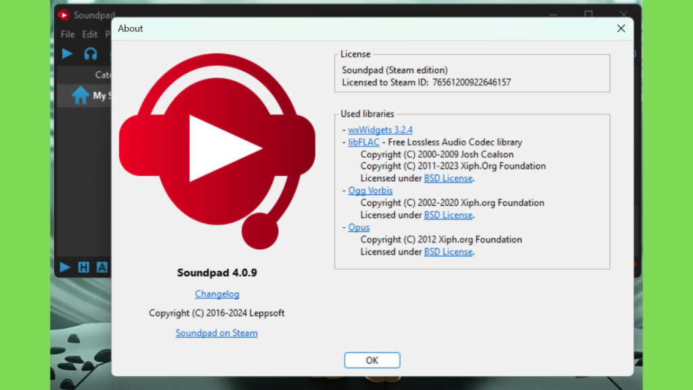Viewport: 693px width, 390px height.
Task: Click OK to dismiss the About dialog
Action: pyautogui.click(x=372, y=360)
